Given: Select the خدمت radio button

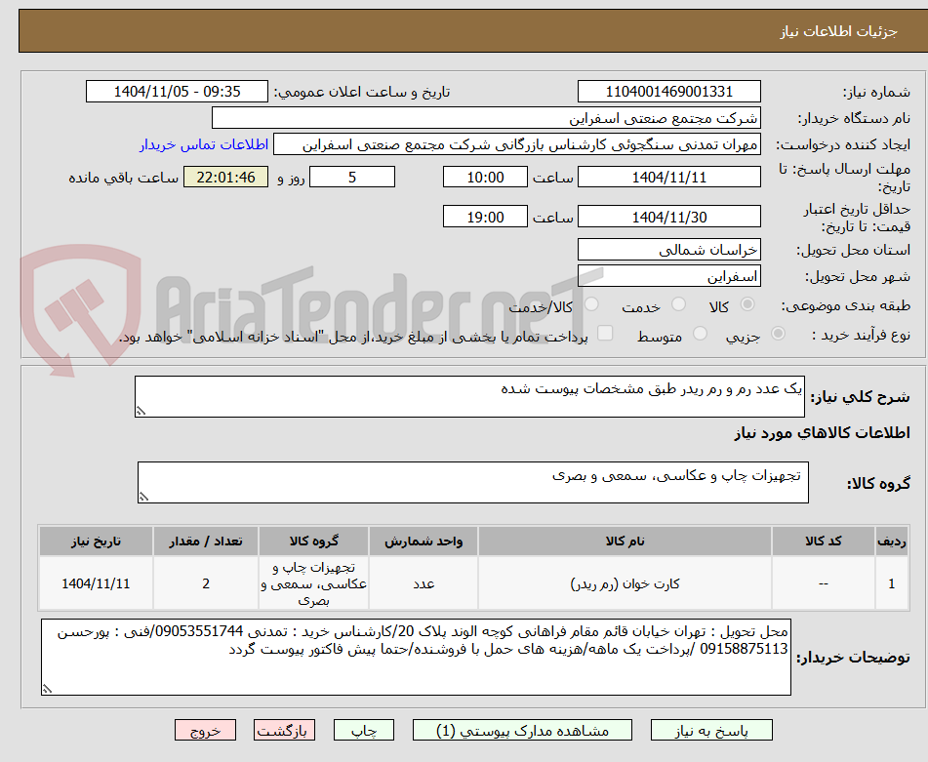Looking at the screenshot, I should click(x=681, y=305).
